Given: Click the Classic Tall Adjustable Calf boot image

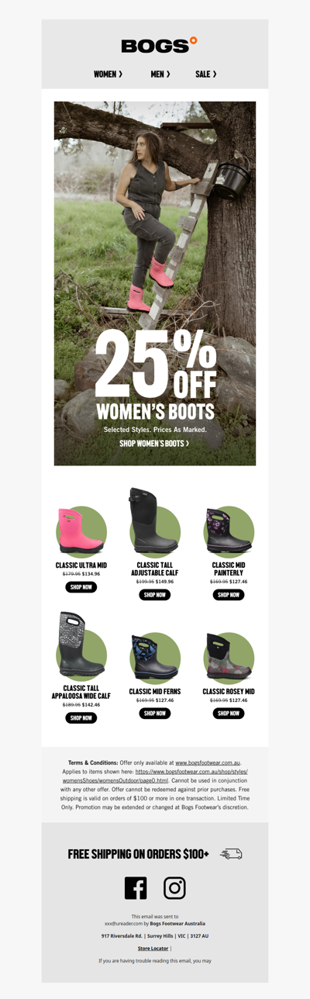Looking at the screenshot, I should [154, 521].
